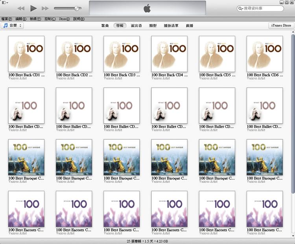Screen dimensions: 295x244
Task: Open the 控制(C) menu
Action: coord(50,19)
